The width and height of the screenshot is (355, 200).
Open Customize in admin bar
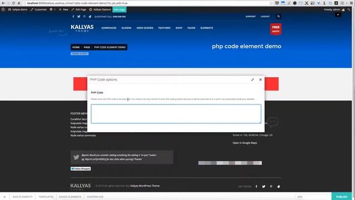pyautogui.click(x=38, y=9)
